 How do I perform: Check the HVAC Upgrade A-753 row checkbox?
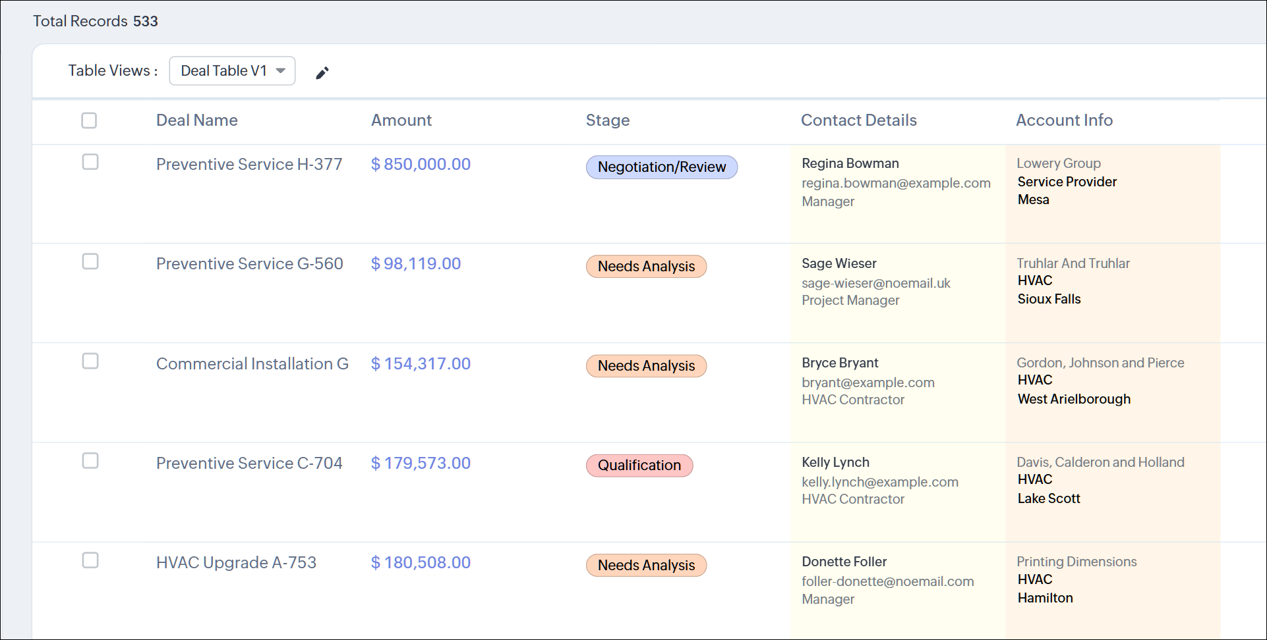point(90,560)
